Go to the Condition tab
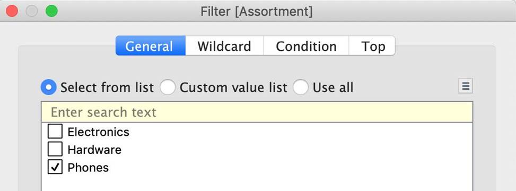This screenshot has width=516, height=191. [x=306, y=46]
